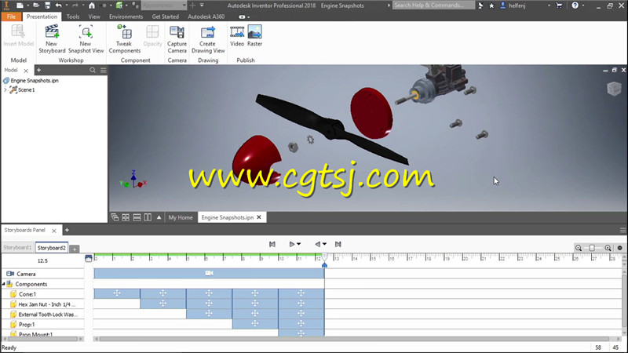Click the timeline horizontal scrollbar
Viewport: 628px width, 353px height.
[x=354, y=339]
